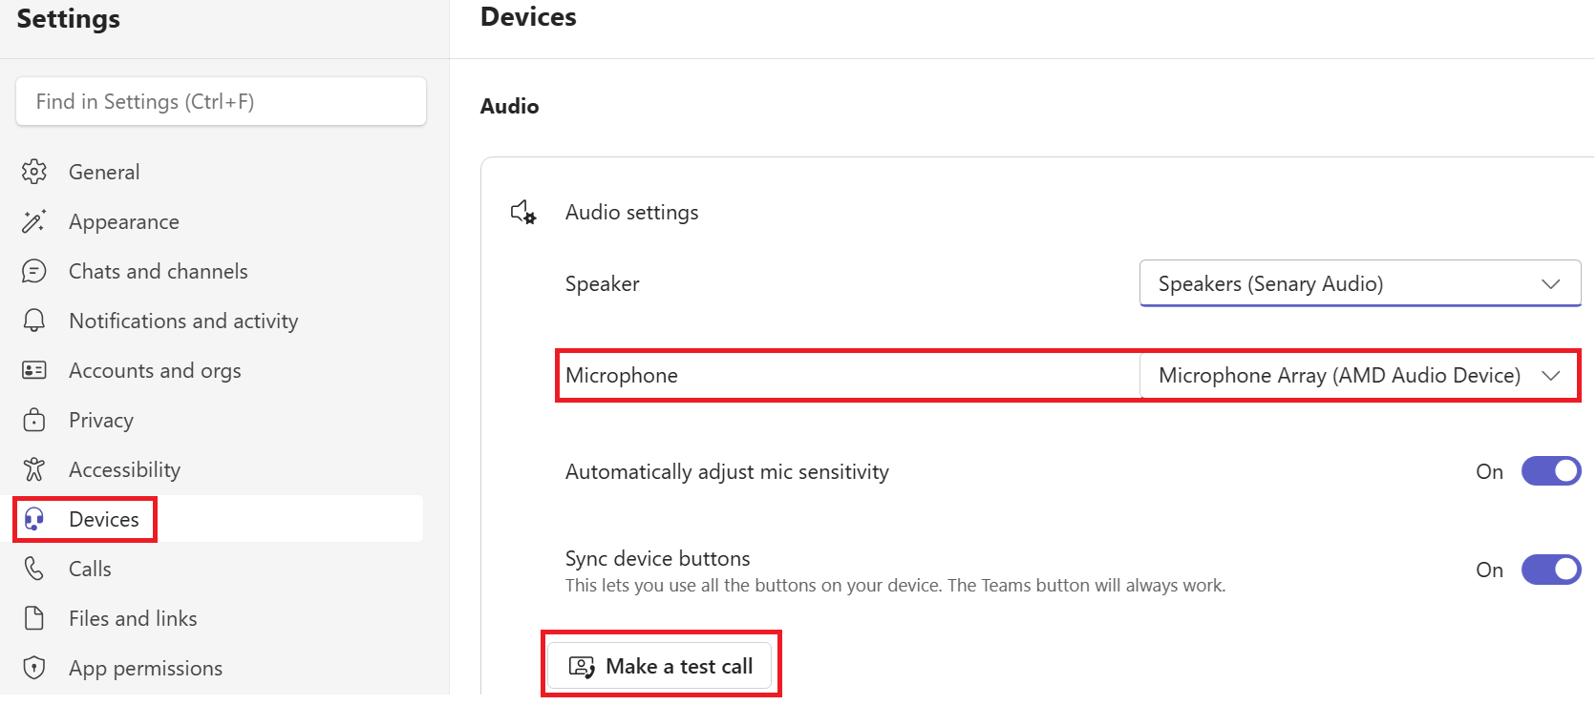Open Chats and channels bubble icon
The height and width of the screenshot is (705, 1596).
pos(34,271)
